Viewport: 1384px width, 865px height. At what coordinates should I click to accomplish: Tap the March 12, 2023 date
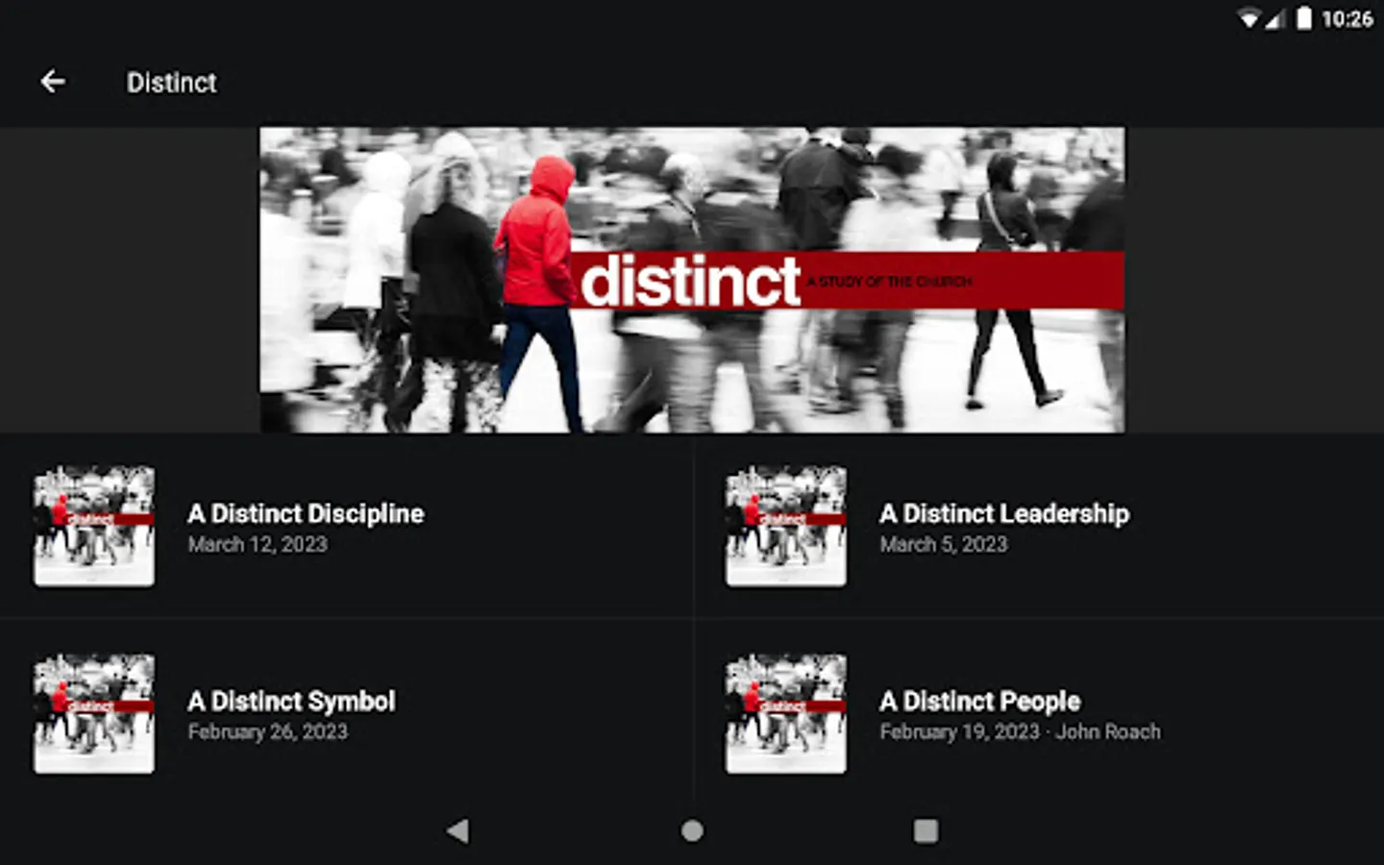click(258, 544)
